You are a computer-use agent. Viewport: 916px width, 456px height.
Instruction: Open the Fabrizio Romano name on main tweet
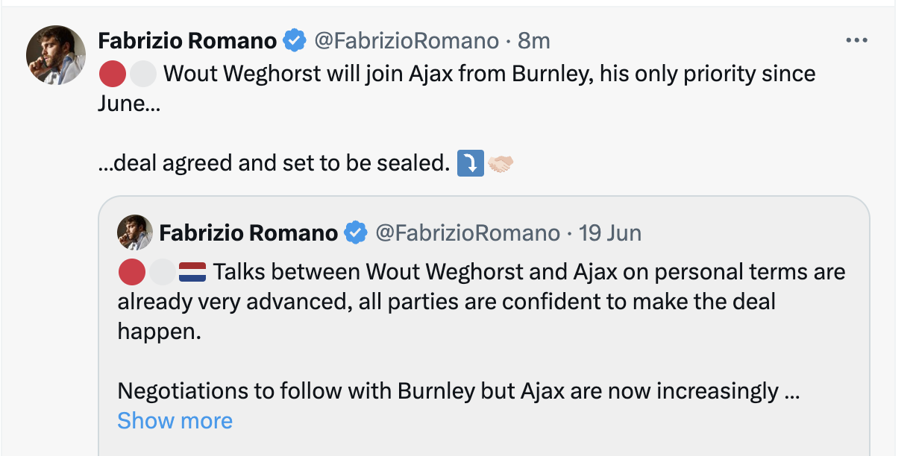tap(187, 40)
